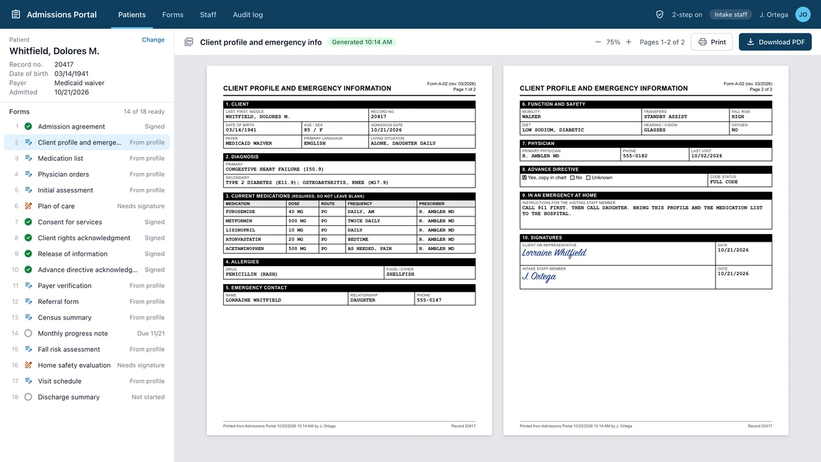Zoom in with the plus icon
Screen dimensions: 821x462
coord(629,42)
